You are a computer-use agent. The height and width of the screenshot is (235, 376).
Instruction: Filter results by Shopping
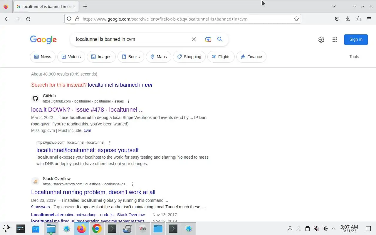(x=189, y=57)
